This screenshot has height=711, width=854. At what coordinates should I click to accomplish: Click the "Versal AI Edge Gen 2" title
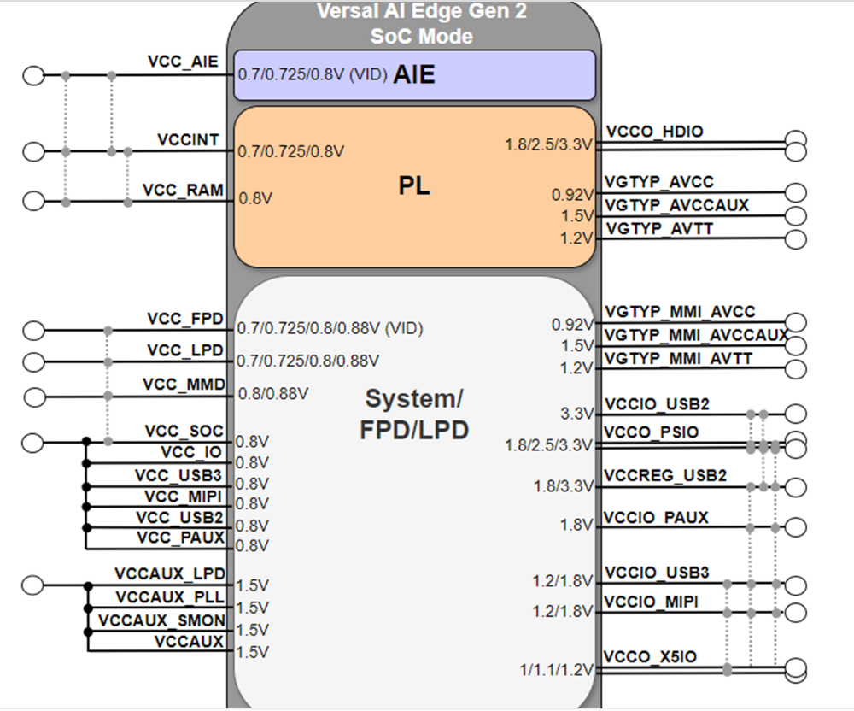point(422,11)
